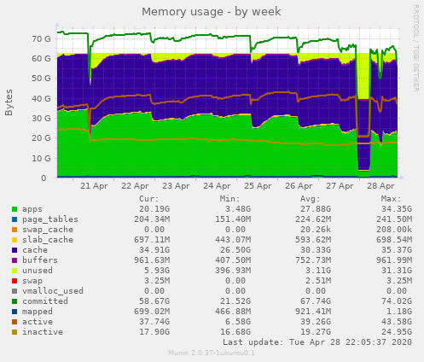
Task: Click the page_tables blue legend swatch
Action: 15,219
